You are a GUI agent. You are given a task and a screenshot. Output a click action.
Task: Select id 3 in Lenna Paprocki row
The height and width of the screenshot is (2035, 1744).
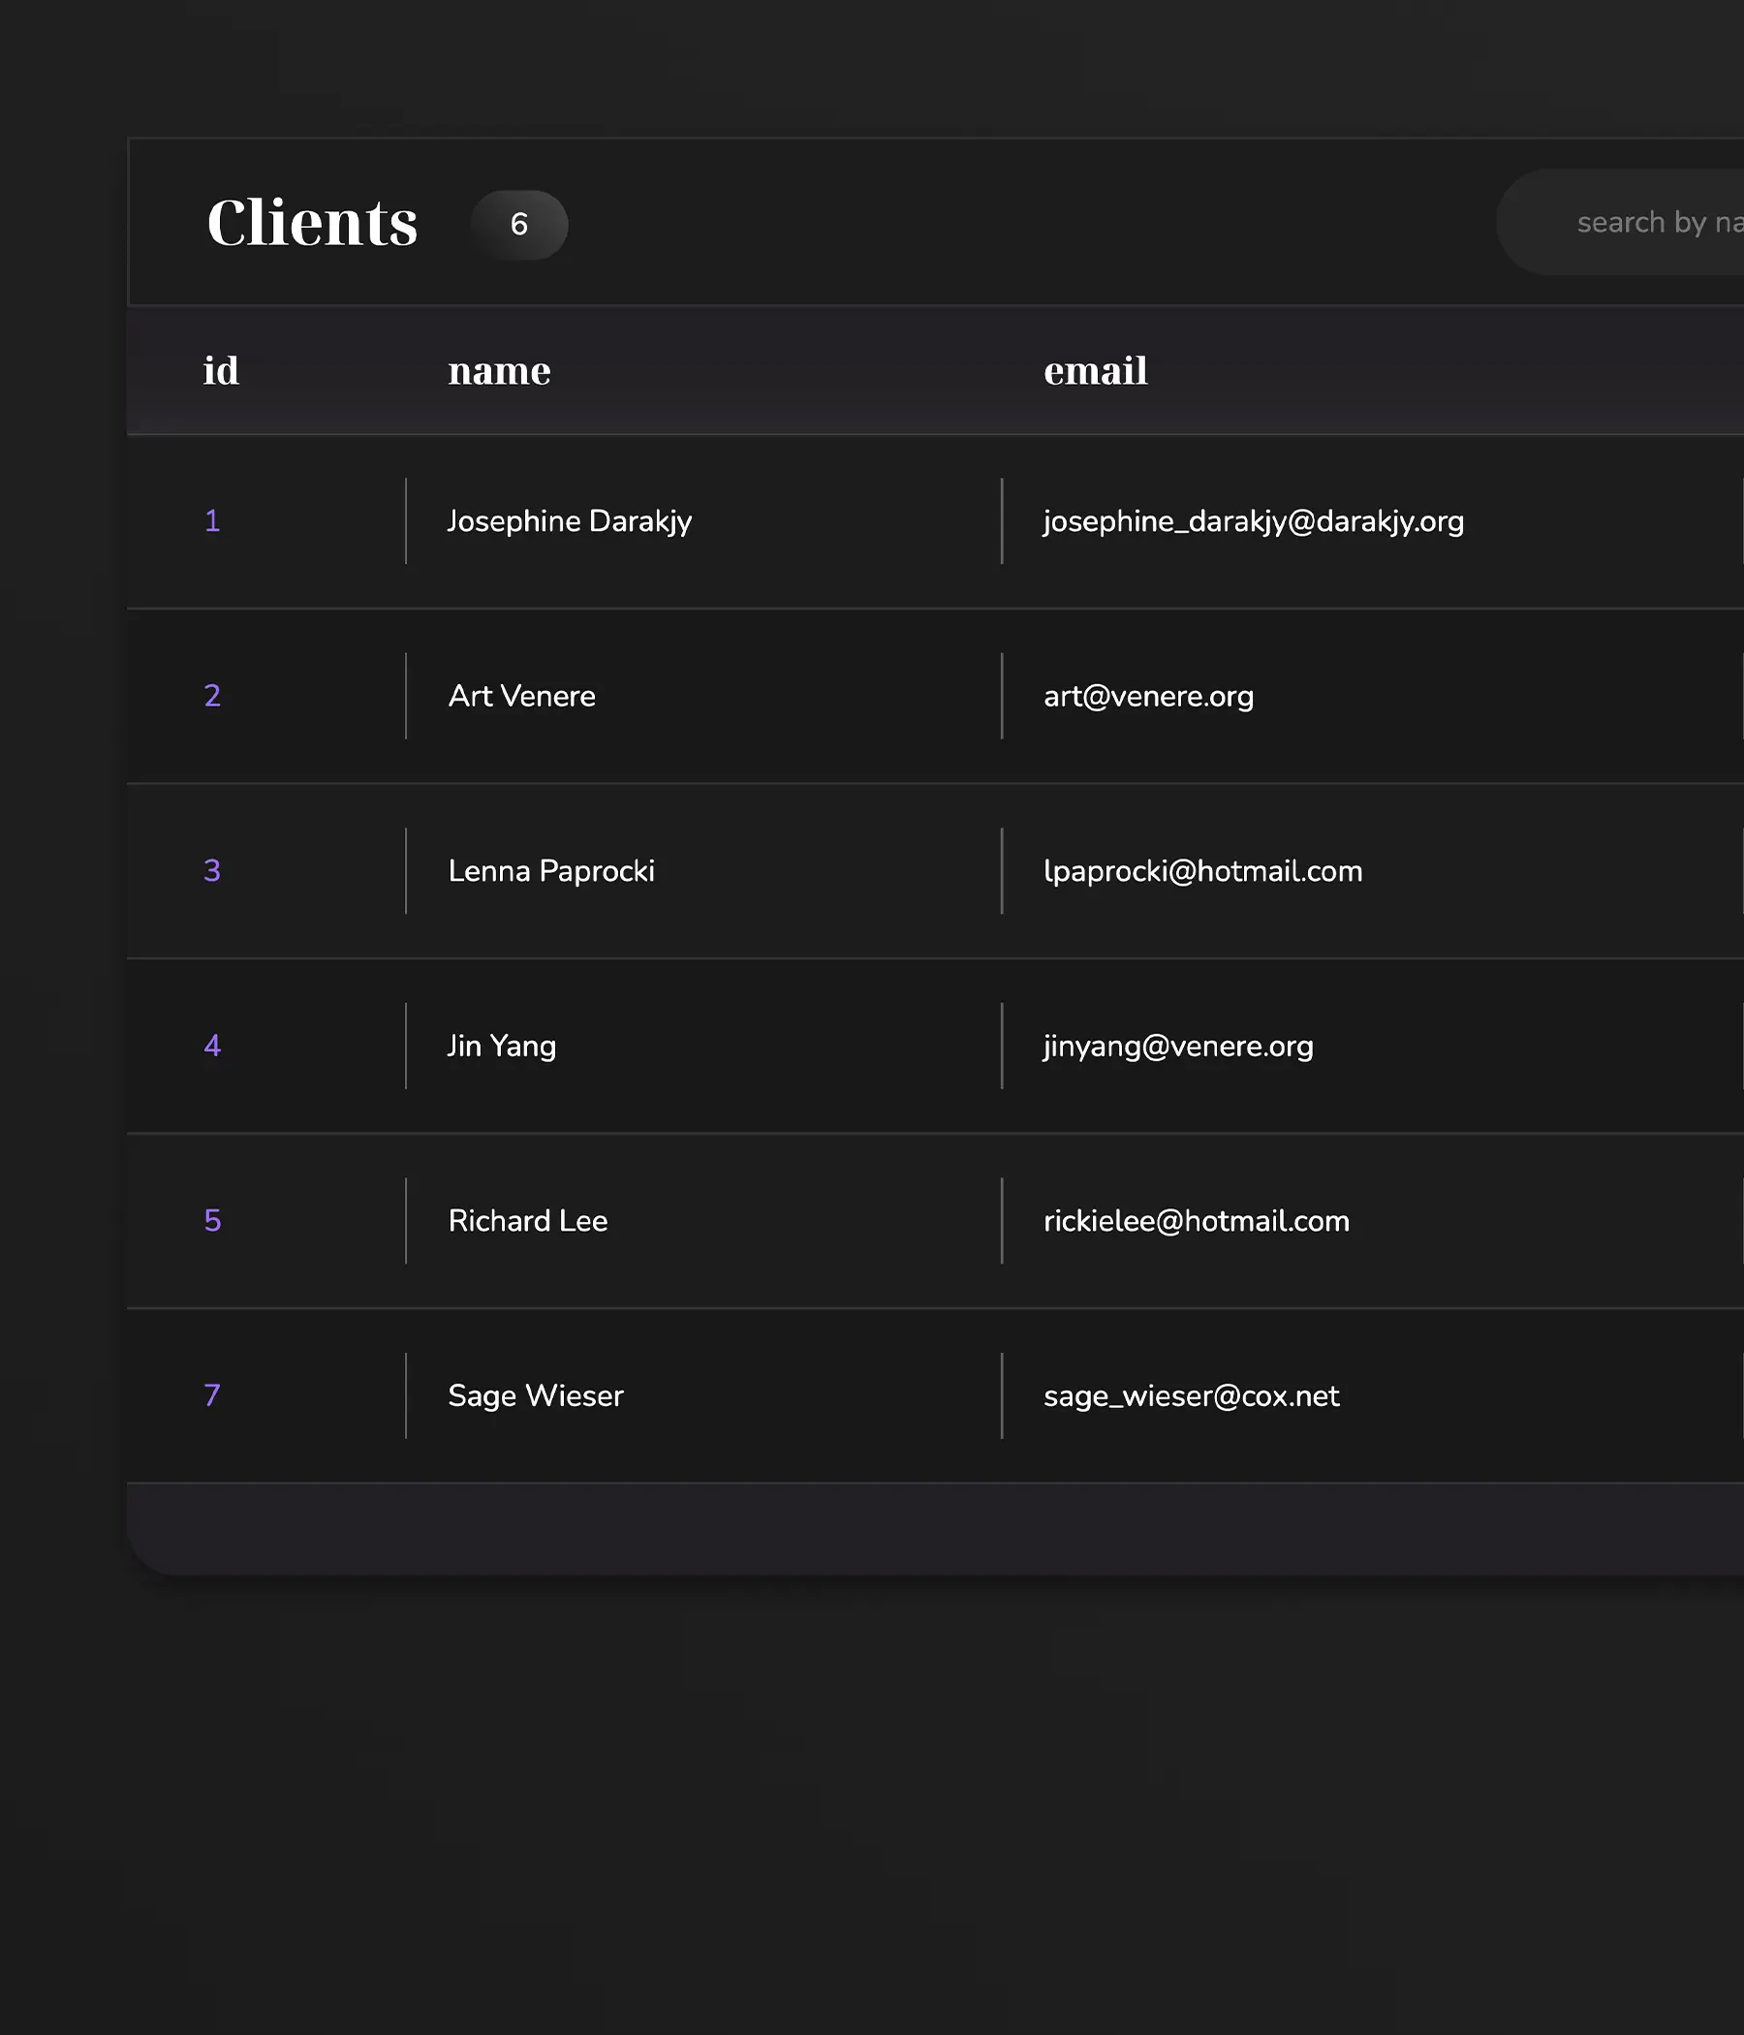[x=212, y=870]
